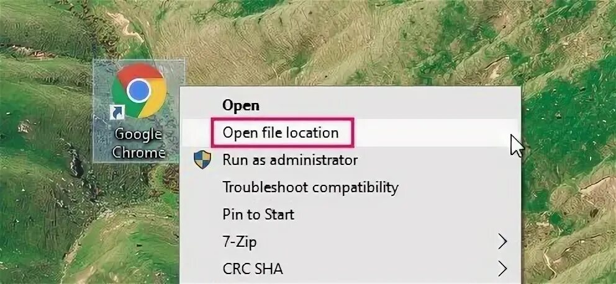Choose Troubleshoot compatibility
The image size is (616, 284).
click(310, 187)
